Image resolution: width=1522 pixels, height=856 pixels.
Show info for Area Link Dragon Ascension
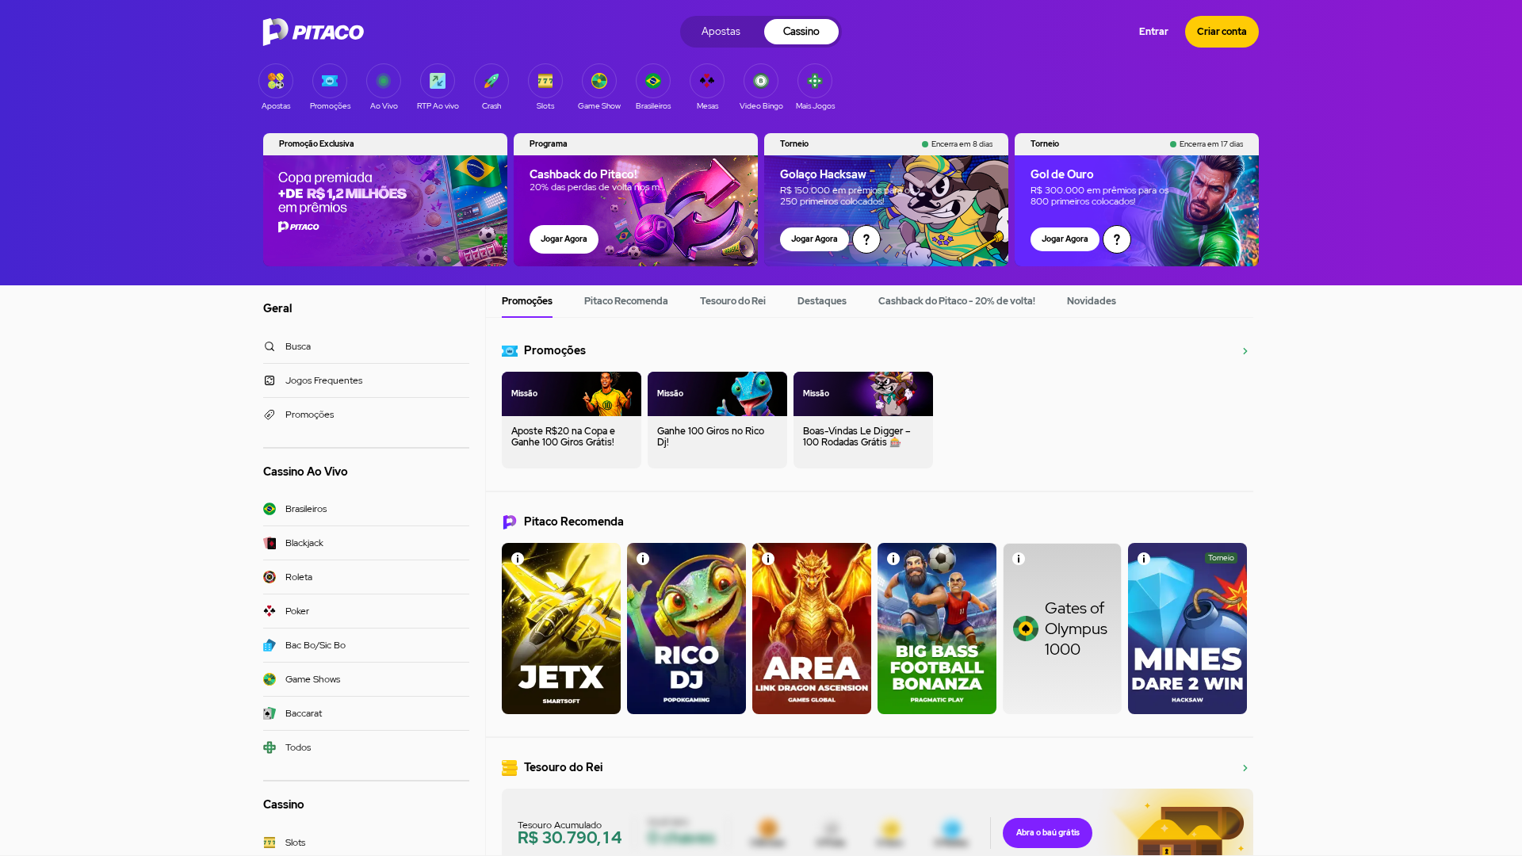[x=768, y=559]
